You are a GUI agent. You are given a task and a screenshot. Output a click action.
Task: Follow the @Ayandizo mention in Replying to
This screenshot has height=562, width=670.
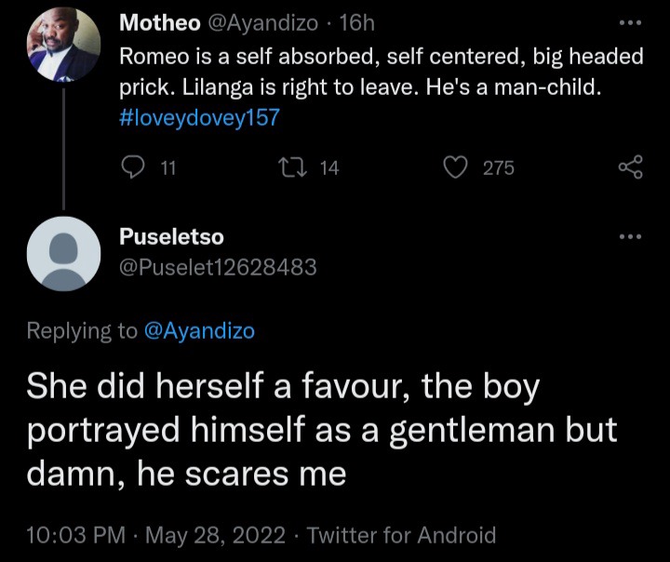tap(199, 331)
